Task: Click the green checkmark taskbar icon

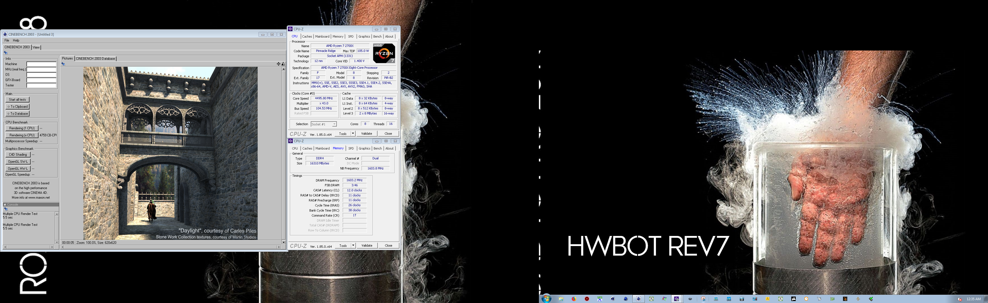Action: pos(871,299)
